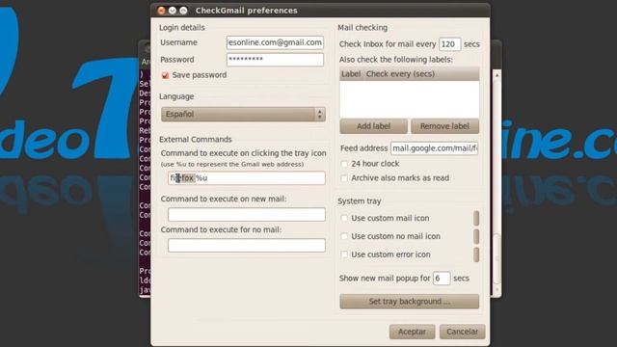The height and width of the screenshot is (347, 617).
Task: Edit the tray icon click command field
Action: click(x=247, y=177)
